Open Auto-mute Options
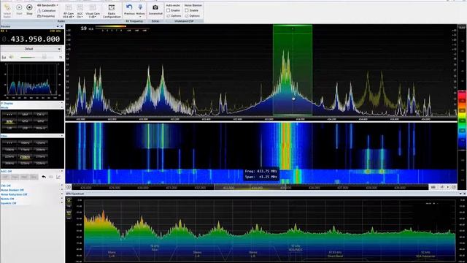 pyautogui.click(x=174, y=16)
